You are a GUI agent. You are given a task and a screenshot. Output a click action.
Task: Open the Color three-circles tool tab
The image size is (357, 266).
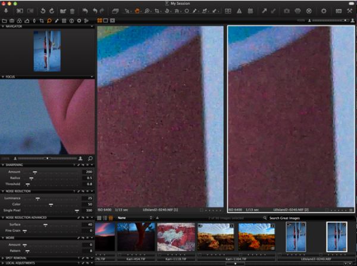point(20,21)
